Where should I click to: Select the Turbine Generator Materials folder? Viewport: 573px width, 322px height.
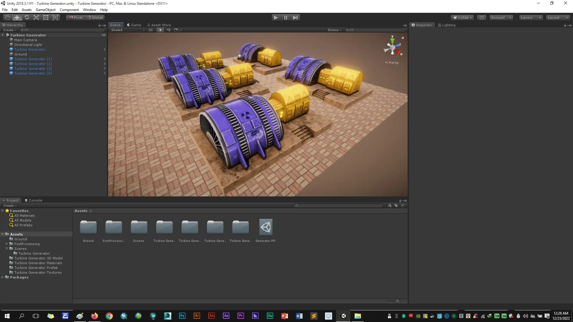click(38, 263)
